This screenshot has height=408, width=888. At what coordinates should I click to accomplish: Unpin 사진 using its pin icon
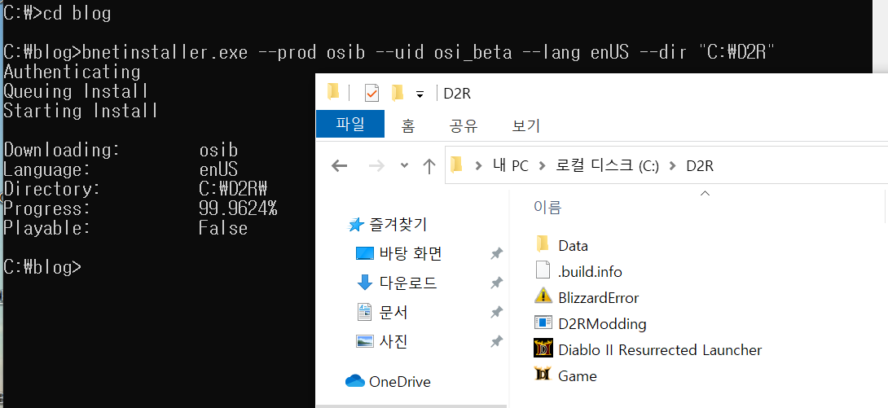click(x=497, y=341)
